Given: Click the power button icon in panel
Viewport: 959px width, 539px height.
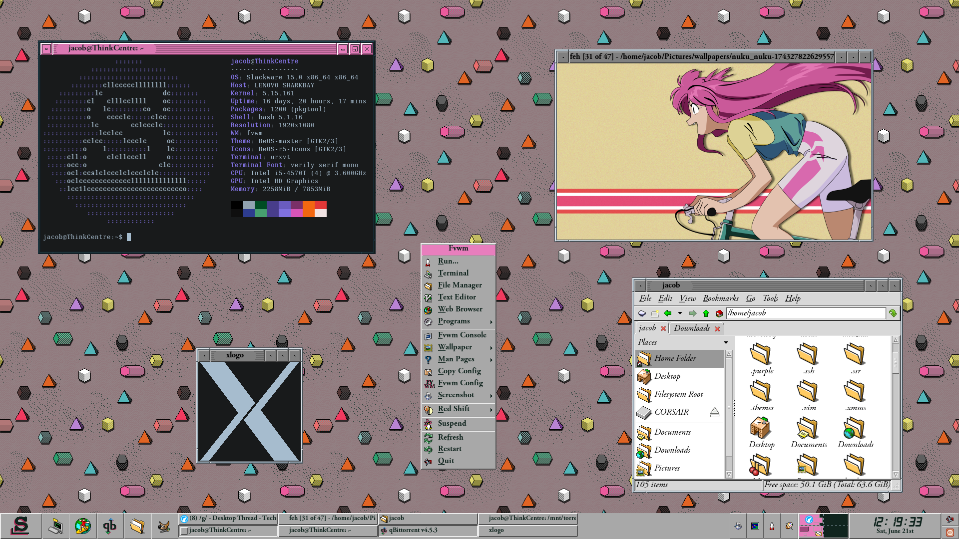Looking at the screenshot, I should pos(950,533).
